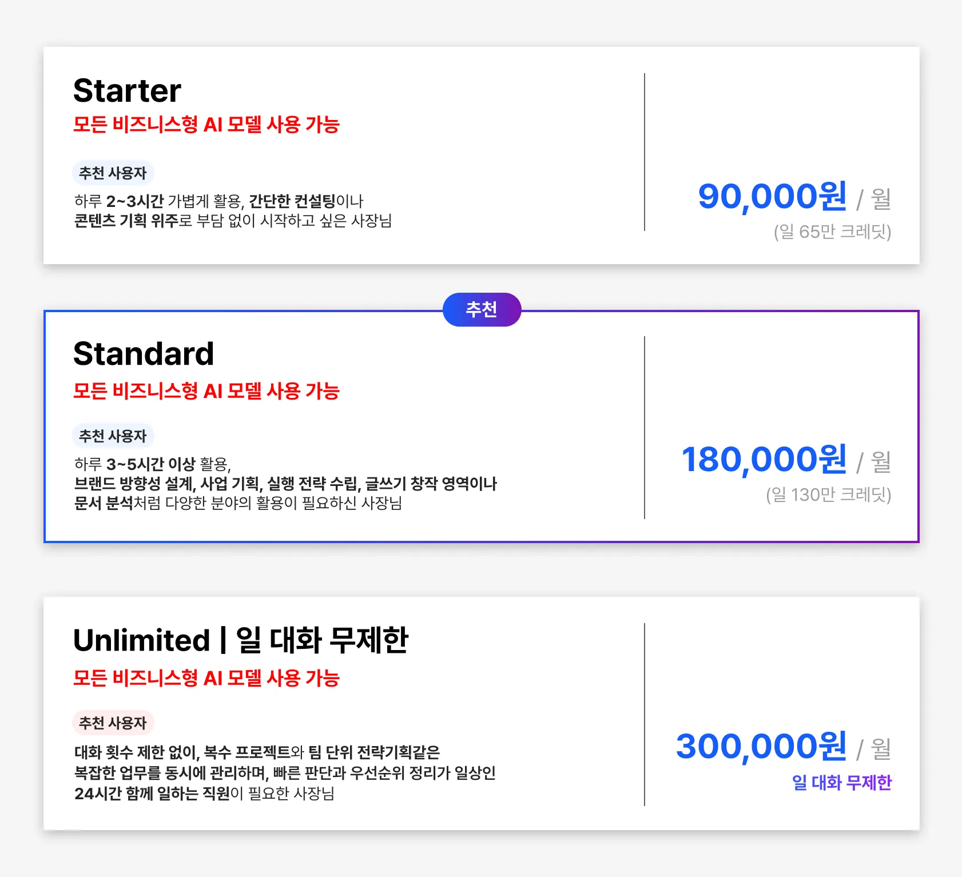962x877 pixels.
Task: Click the pink 추천 사용자 badge in Unlimited card
Action: pyautogui.click(x=113, y=723)
